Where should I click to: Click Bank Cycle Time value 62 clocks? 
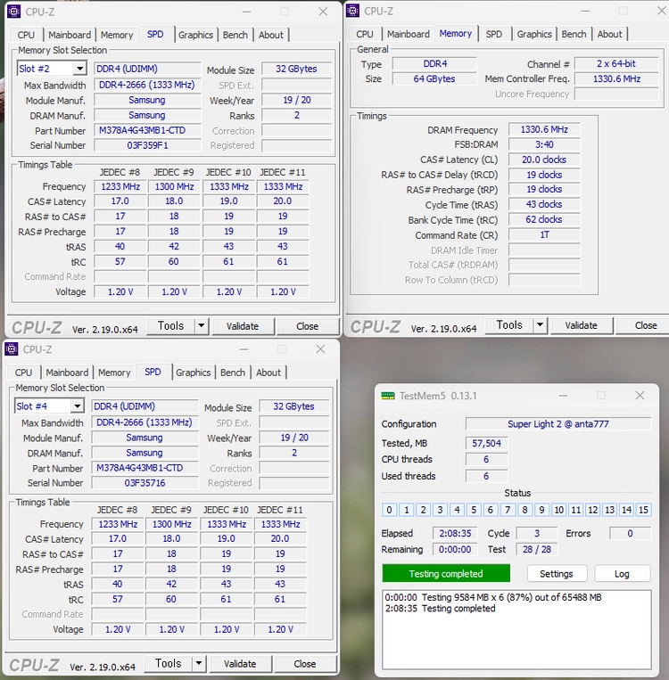coord(544,219)
